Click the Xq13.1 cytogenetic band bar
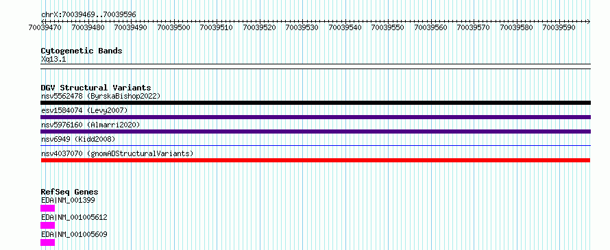The width and height of the screenshot is (610, 250). point(315,66)
